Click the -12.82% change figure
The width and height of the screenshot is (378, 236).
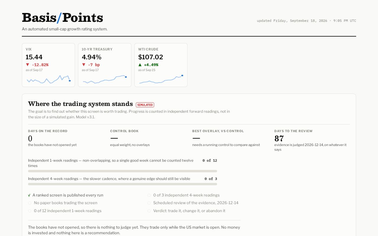coord(40,65)
